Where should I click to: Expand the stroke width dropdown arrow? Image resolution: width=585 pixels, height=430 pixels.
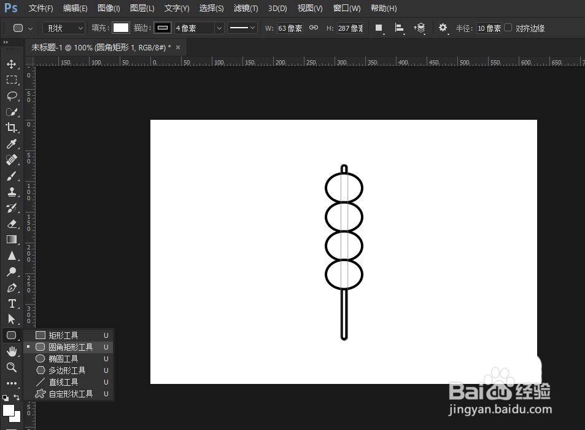tap(219, 28)
